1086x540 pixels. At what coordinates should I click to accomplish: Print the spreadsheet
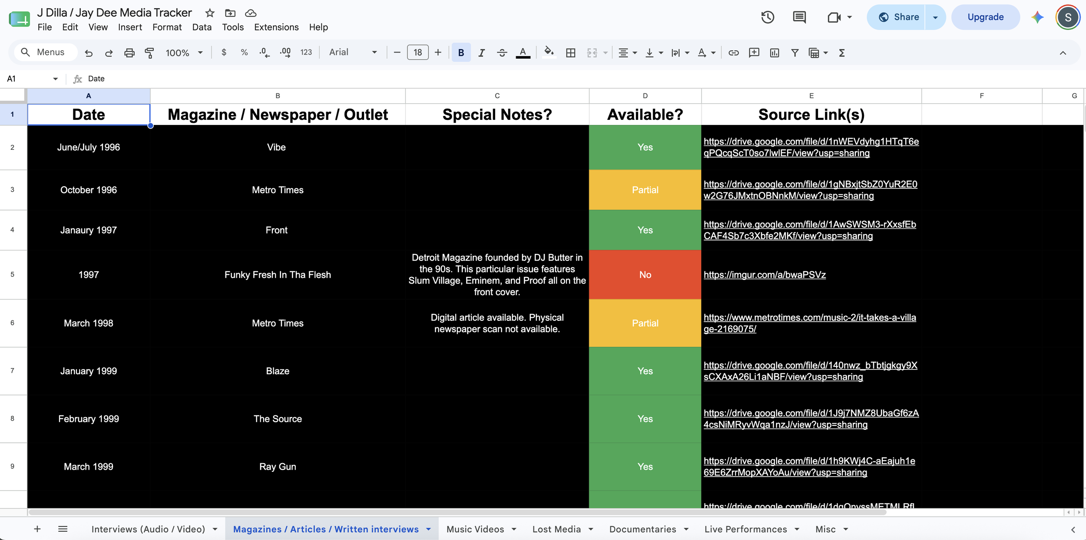pyautogui.click(x=129, y=53)
